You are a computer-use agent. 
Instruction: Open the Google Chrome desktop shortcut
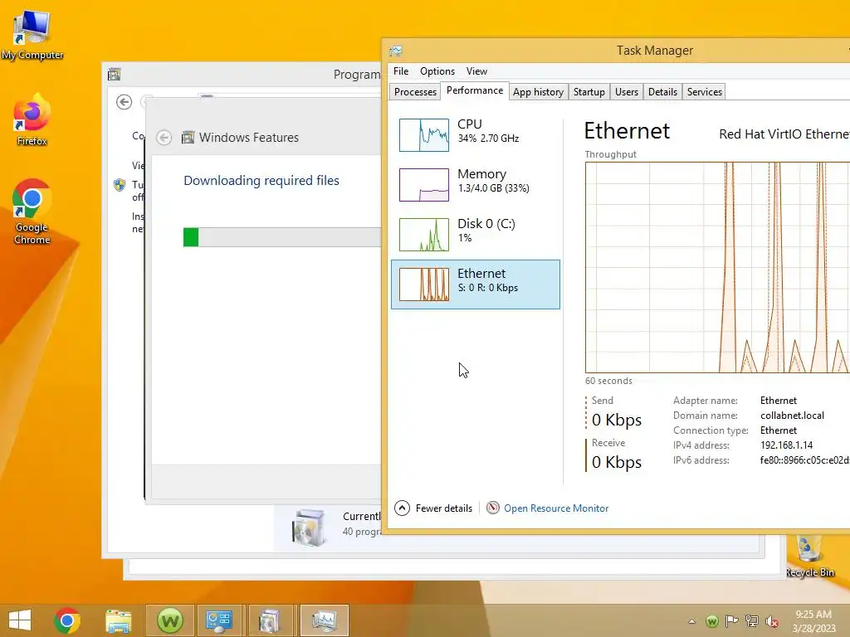point(32,212)
